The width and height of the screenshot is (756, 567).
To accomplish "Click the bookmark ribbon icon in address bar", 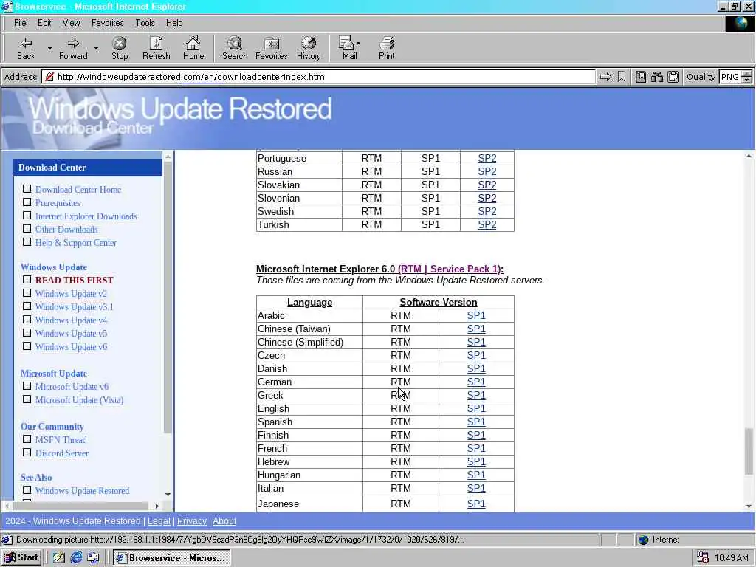I will point(622,77).
